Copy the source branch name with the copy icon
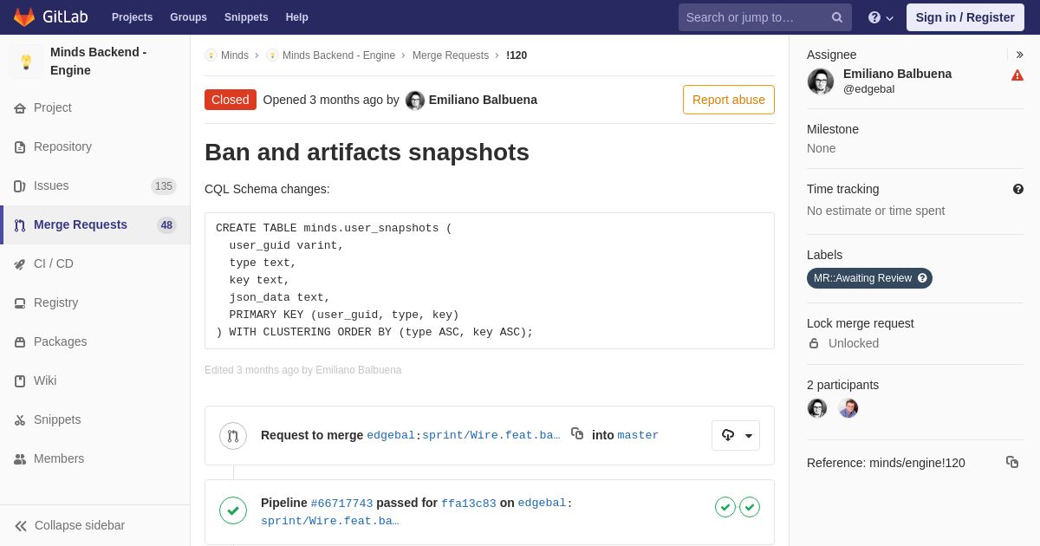 click(x=577, y=433)
